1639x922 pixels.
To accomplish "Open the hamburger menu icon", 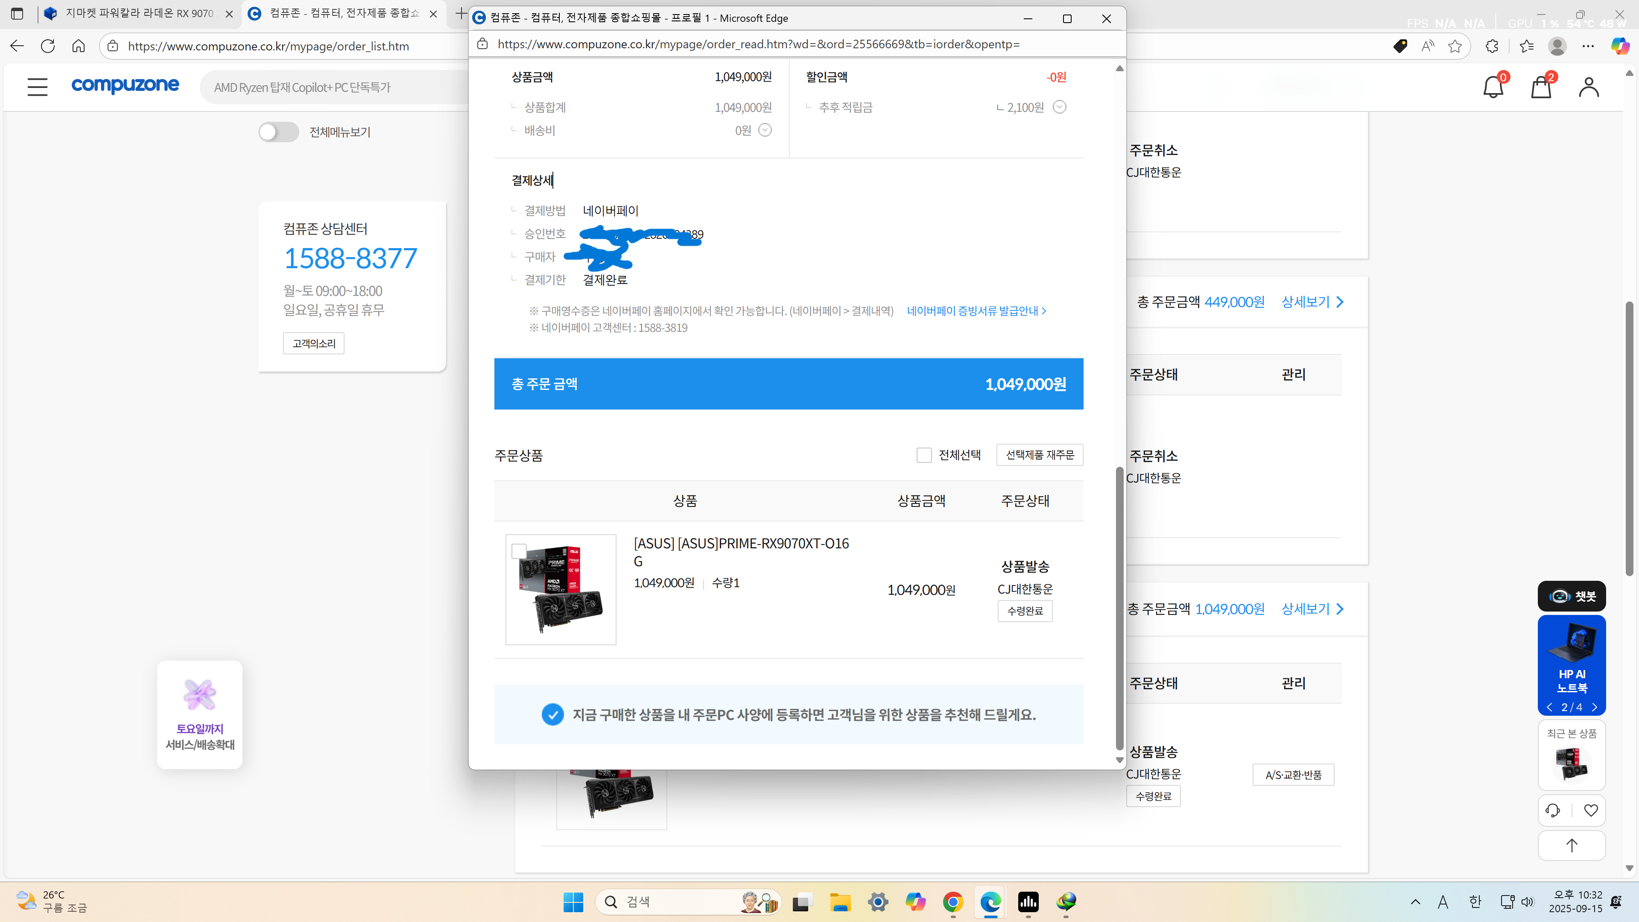I will pyautogui.click(x=38, y=87).
